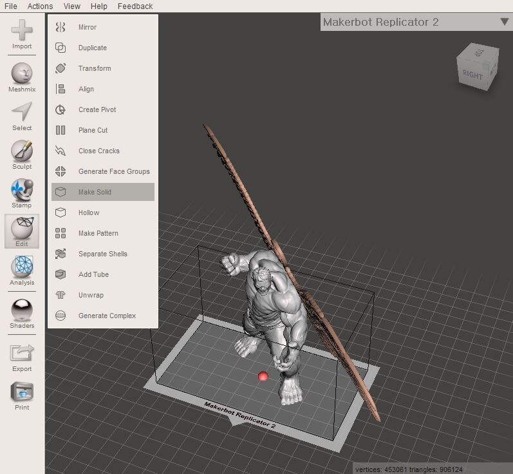Click the Align icon
Image resolution: width=513 pixels, height=474 pixels.
(61, 89)
